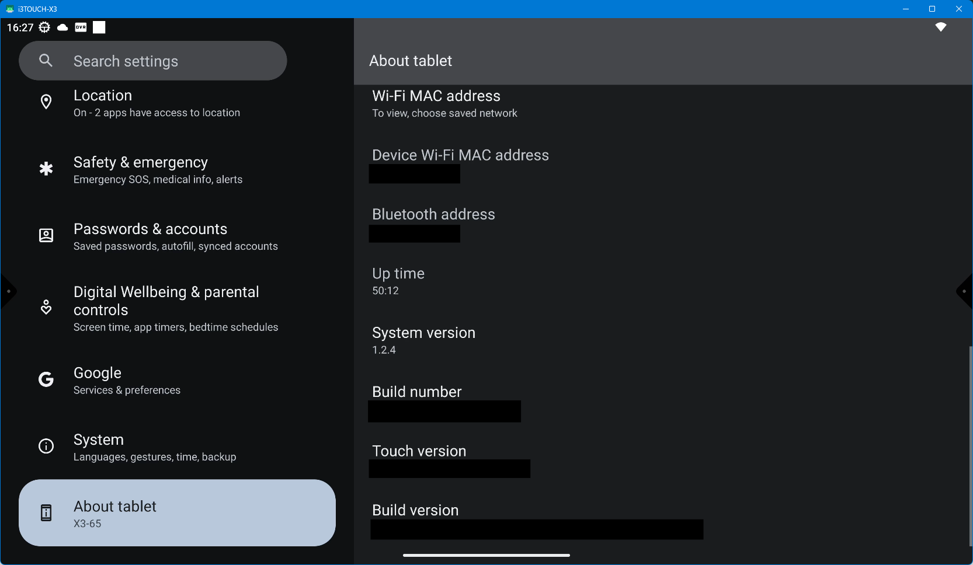
Task: Click the search magnifier icon
Action: 46,61
